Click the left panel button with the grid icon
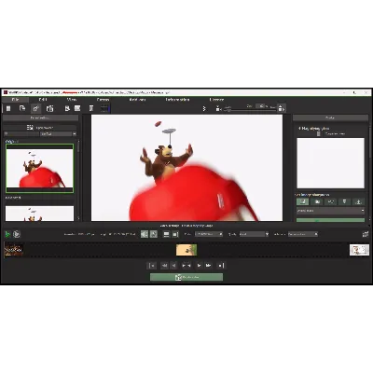The image size is (373, 373). (x=40, y=128)
